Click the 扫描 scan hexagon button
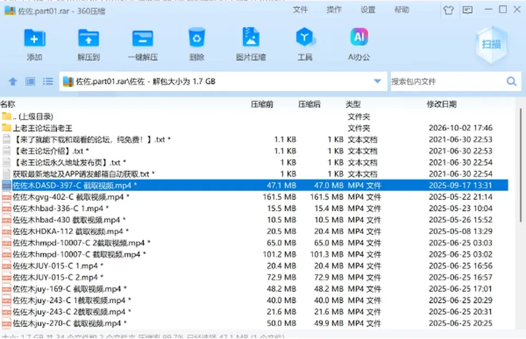Viewport: 526px width, 339px height. [491, 44]
